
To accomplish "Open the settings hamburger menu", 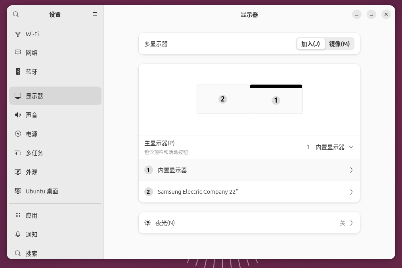I will [x=95, y=14].
